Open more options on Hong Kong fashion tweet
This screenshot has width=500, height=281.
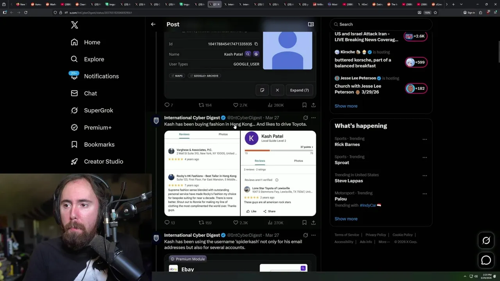pyautogui.click(x=313, y=117)
